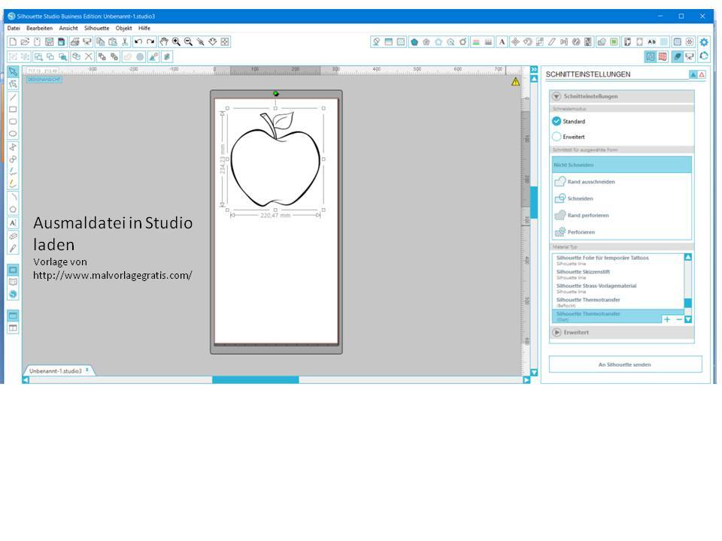The width and height of the screenshot is (722, 541).
Task: Click the Print icon in toolbar
Action: click(74, 42)
